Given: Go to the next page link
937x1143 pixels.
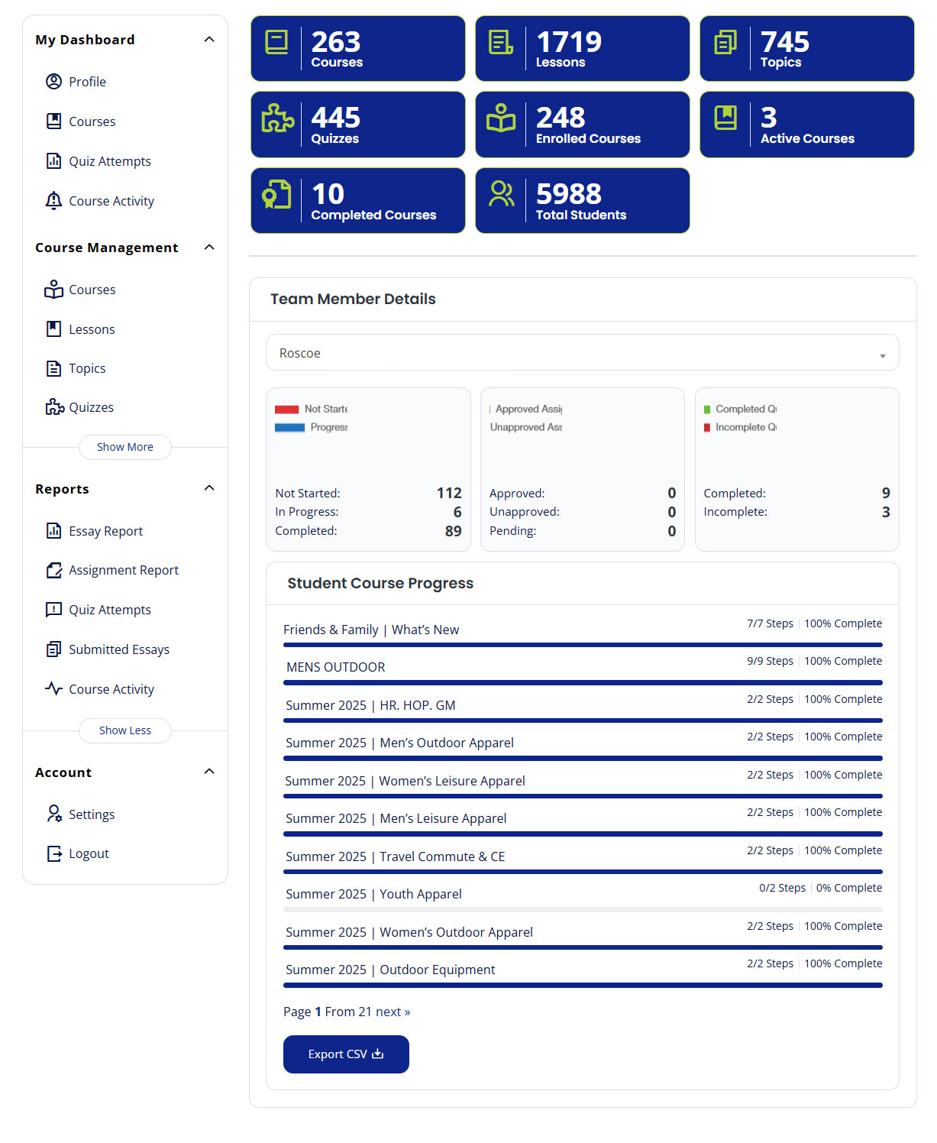Looking at the screenshot, I should tap(393, 1012).
